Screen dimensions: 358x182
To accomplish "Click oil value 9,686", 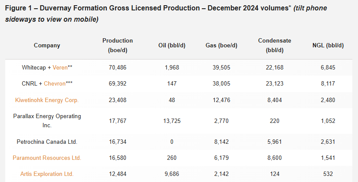I will pos(172,174).
